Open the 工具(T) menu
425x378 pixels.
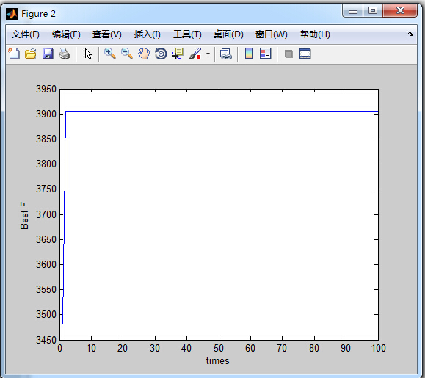click(188, 34)
